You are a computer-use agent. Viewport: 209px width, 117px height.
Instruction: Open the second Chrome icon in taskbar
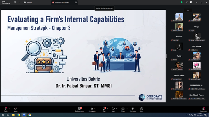pos(29,115)
